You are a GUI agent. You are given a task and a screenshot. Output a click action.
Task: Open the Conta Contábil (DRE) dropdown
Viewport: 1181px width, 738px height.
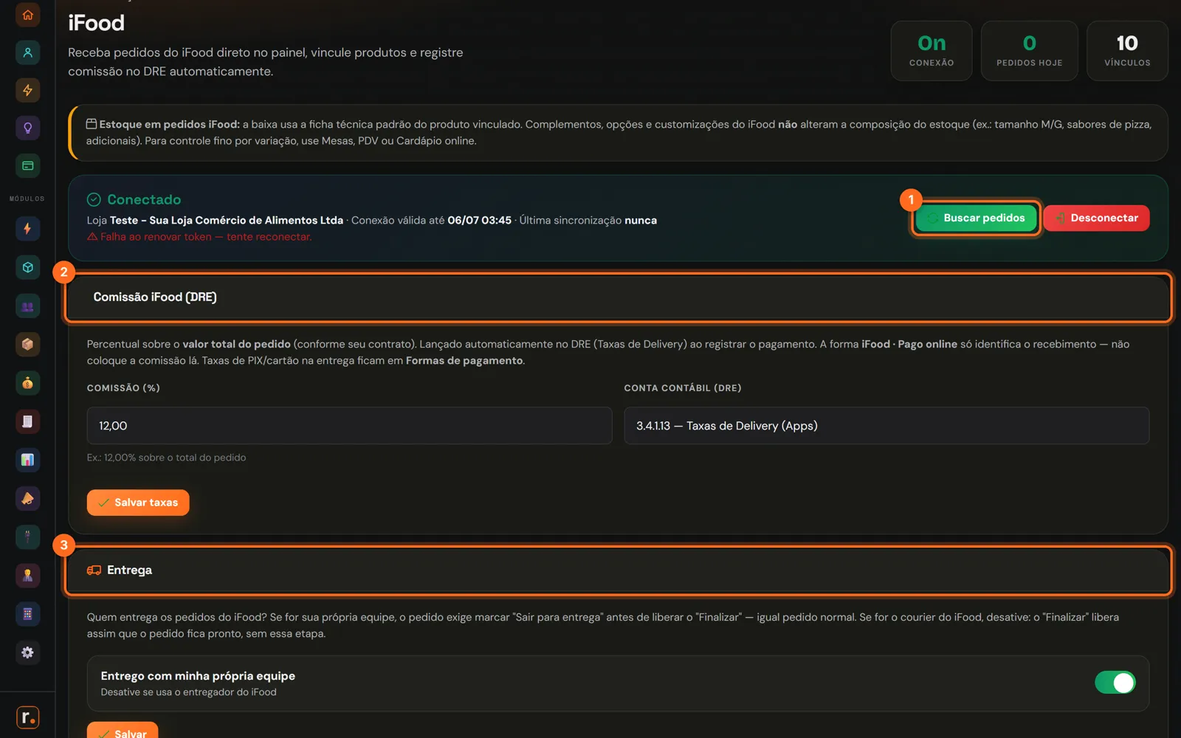(x=886, y=426)
